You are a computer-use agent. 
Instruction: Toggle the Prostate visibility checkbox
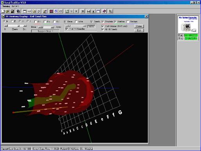[103, 22]
